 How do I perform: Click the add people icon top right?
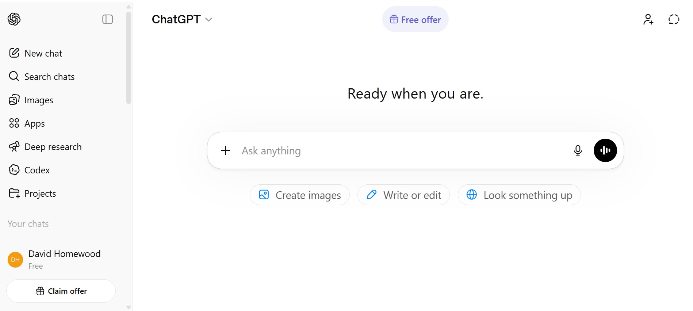pyautogui.click(x=648, y=19)
